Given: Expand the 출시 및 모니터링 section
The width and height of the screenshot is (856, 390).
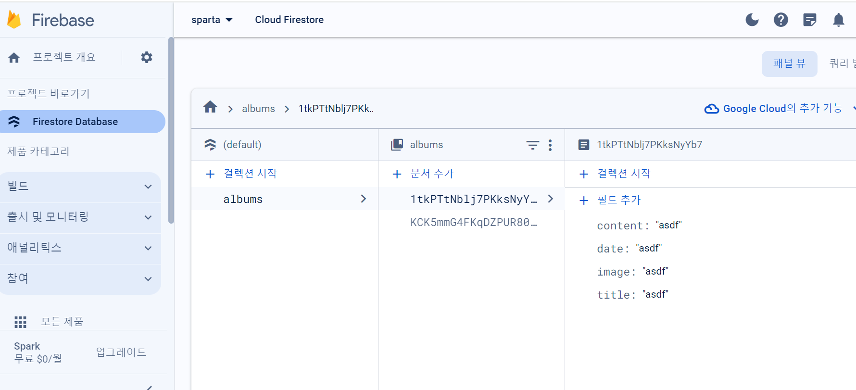Looking at the screenshot, I should click(81, 217).
